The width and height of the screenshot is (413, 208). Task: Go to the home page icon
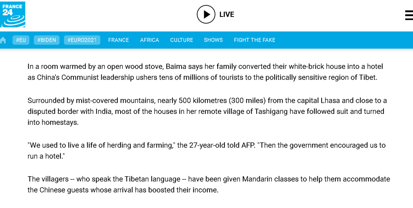3,40
